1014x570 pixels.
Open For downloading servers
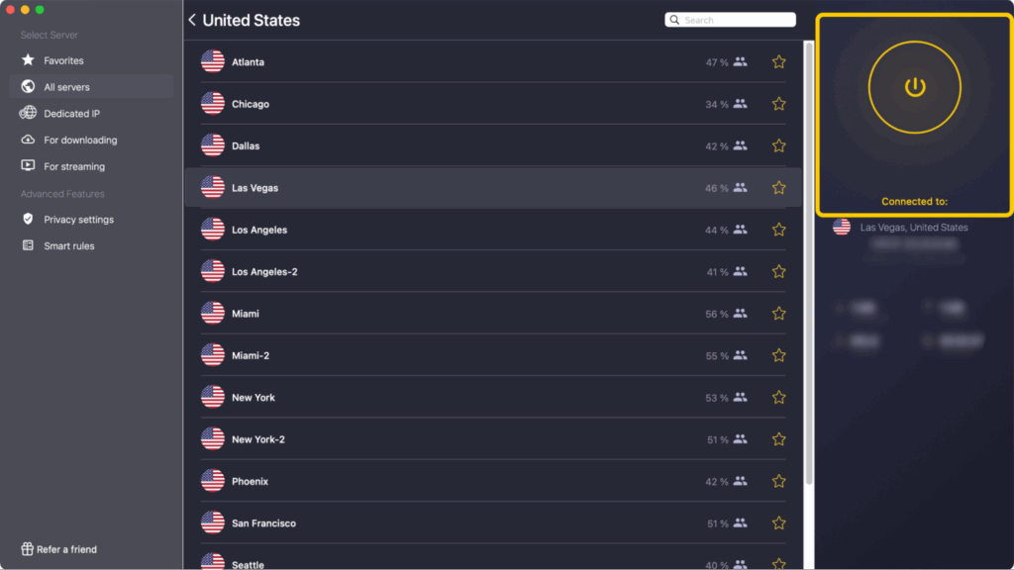[79, 141]
